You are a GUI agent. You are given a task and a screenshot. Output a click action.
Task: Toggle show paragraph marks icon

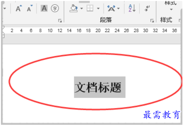[147, 8]
